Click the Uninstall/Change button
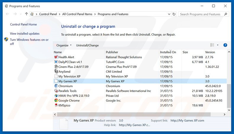The height and width of the screenshot is (134, 234). pyautogui.click(x=87, y=45)
